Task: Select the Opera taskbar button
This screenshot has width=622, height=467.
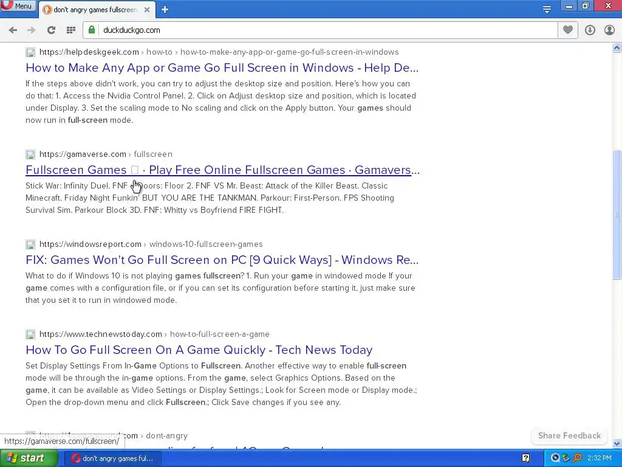Action: (112, 458)
